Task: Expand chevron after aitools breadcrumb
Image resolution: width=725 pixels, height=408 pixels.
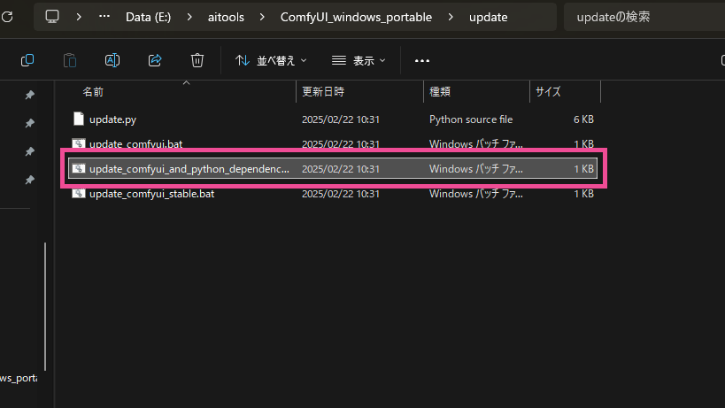Action: [x=262, y=17]
